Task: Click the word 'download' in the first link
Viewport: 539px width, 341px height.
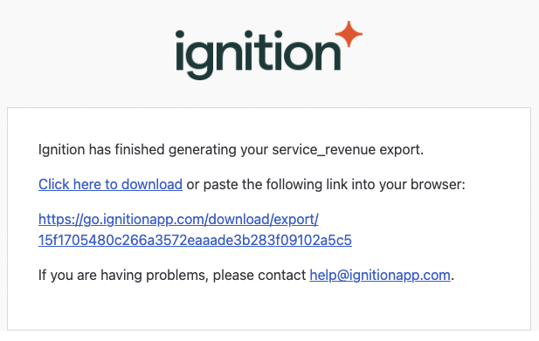Action: (152, 185)
